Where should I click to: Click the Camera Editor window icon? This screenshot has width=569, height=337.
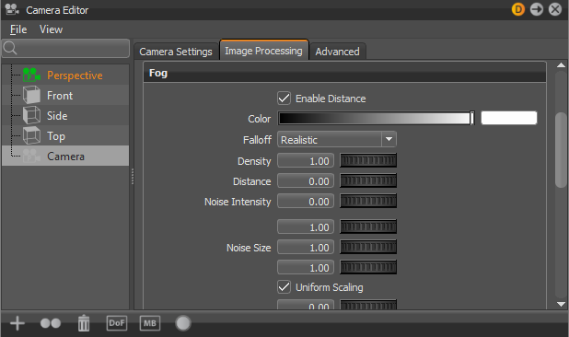pyautogui.click(x=12, y=9)
